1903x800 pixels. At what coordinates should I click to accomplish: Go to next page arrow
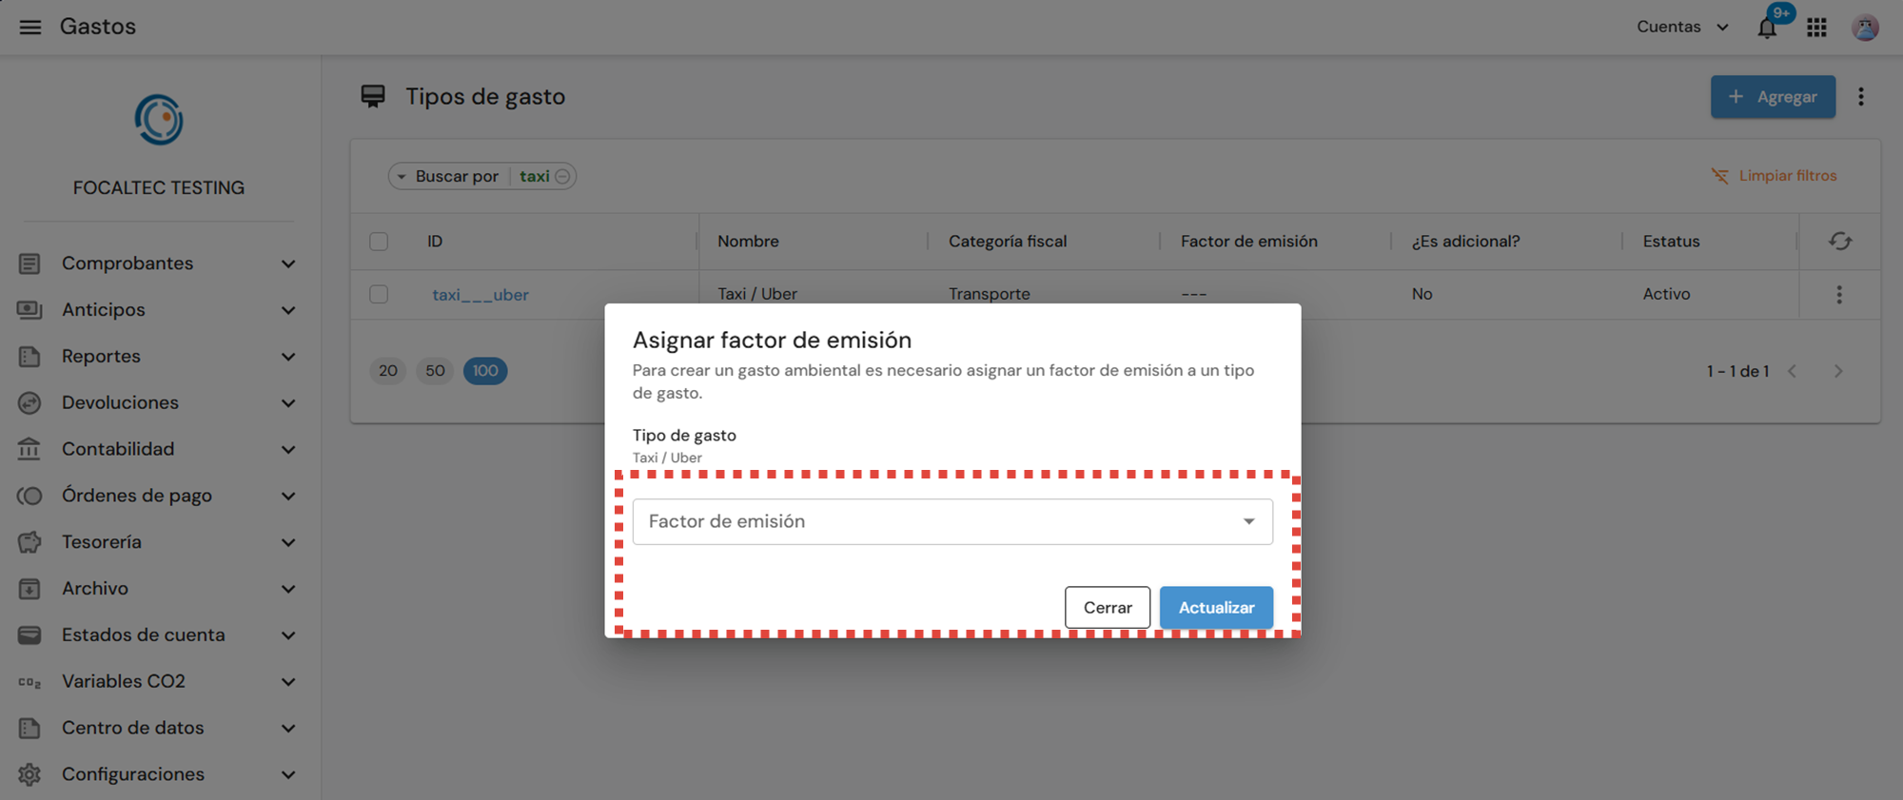(x=1838, y=371)
